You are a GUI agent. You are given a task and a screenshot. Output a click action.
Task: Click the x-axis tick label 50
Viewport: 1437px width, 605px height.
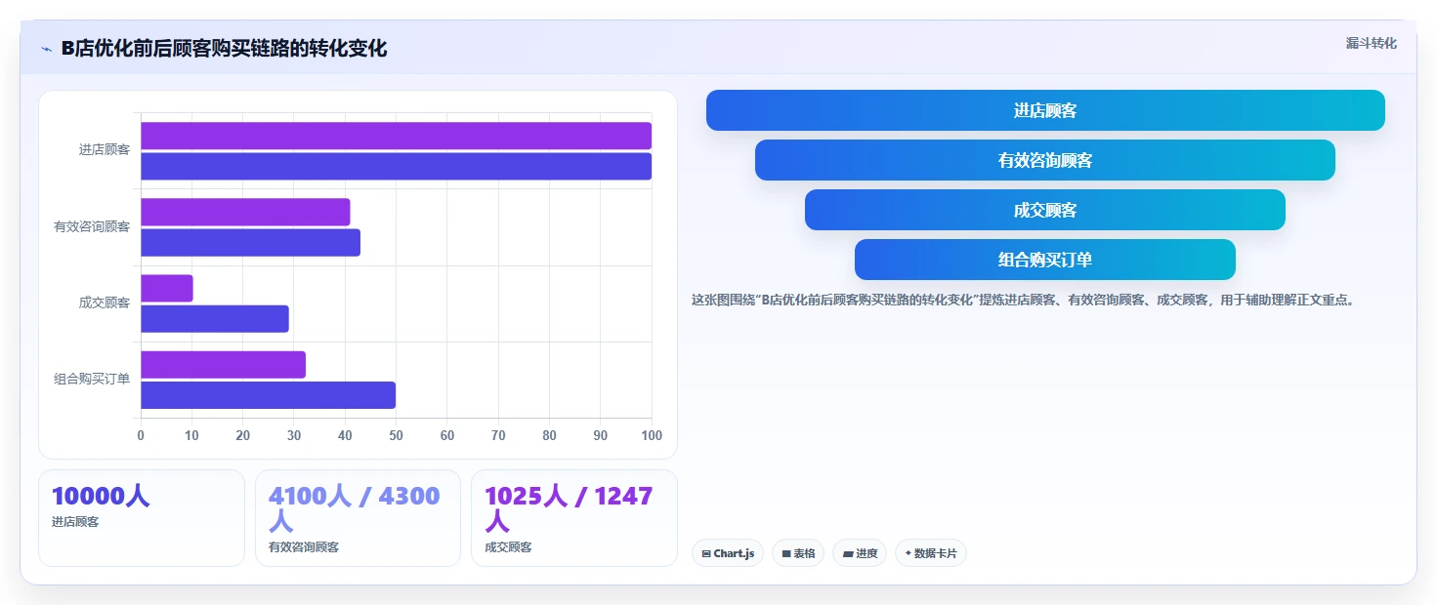click(396, 435)
